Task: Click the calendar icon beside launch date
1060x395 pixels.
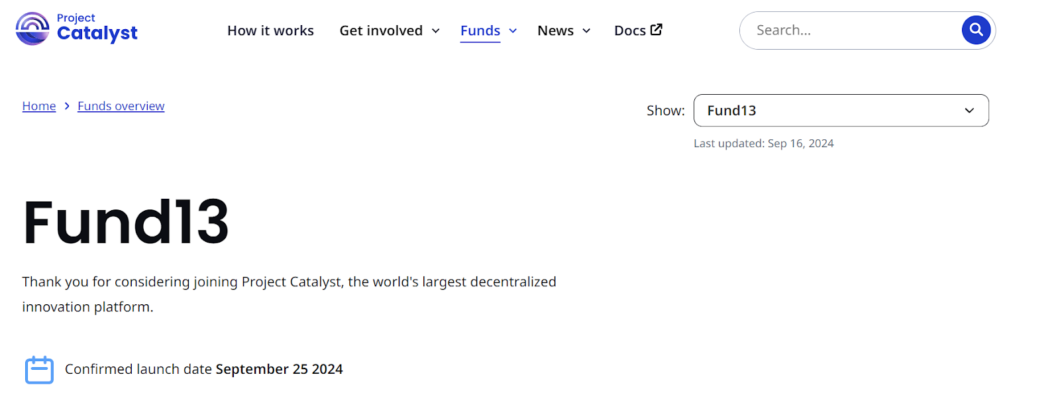Action: coord(39,370)
